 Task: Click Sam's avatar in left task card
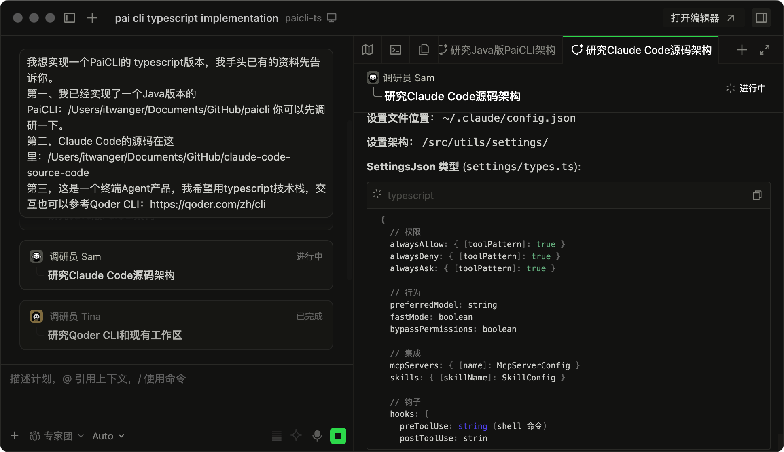click(36, 256)
